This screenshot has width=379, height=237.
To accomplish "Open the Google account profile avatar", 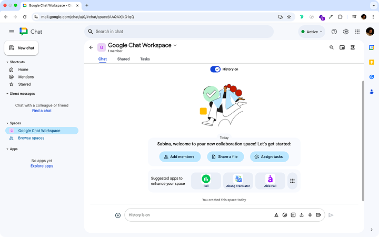I will pos(370,32).
